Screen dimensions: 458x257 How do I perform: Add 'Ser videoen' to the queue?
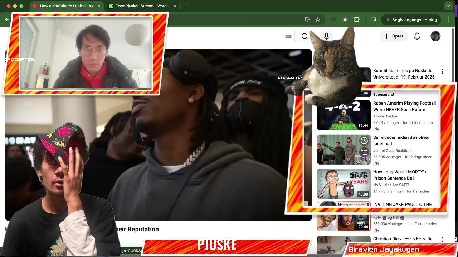point(364,152)
